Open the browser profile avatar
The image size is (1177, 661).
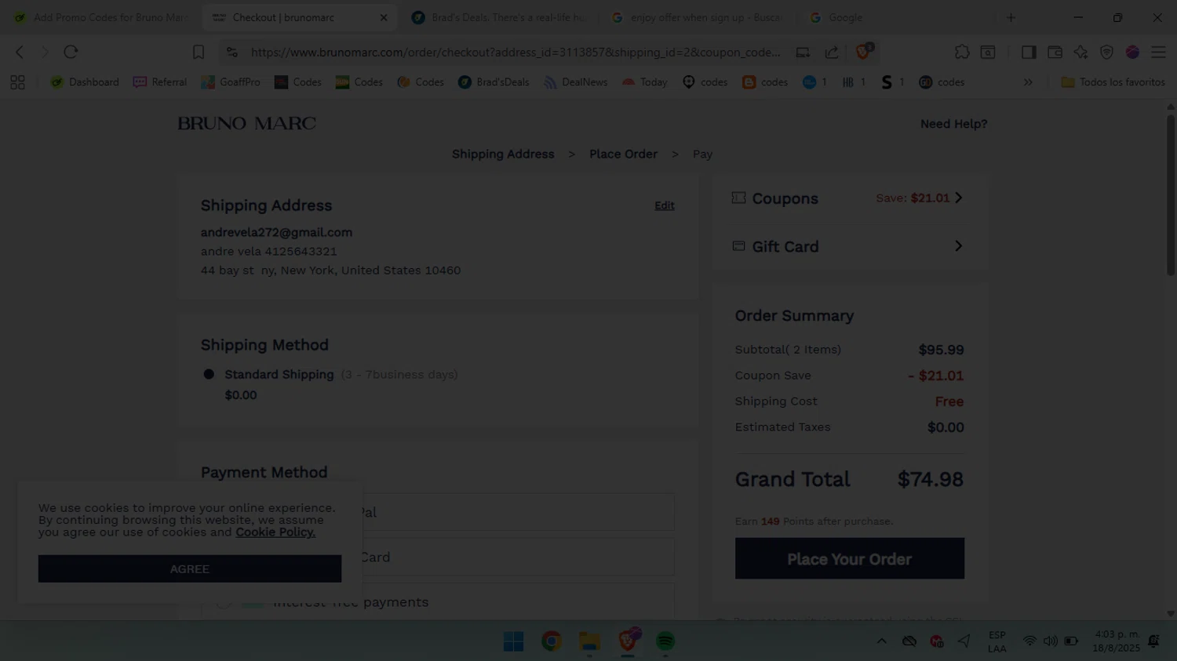click(x=1132, y=52)
